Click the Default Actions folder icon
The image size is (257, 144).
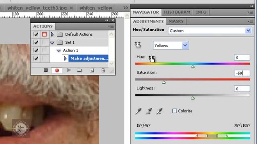click(60, 34)
